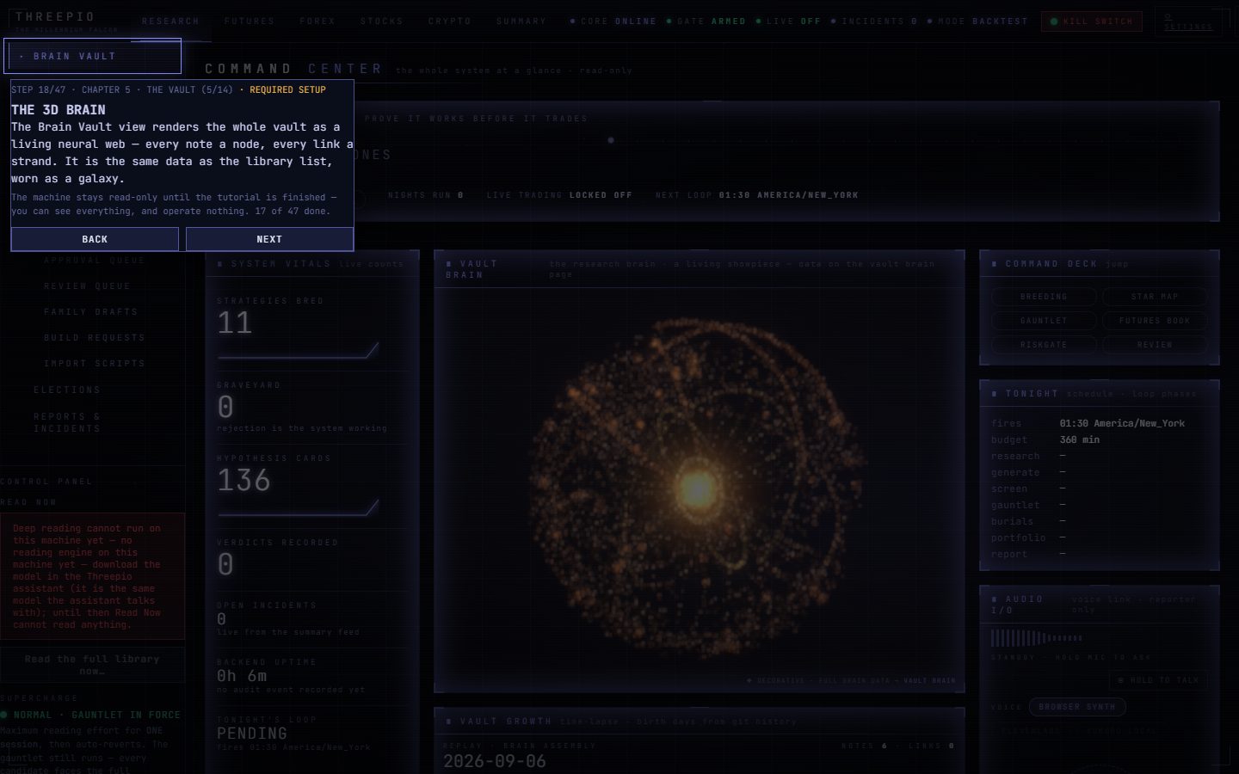This screenshot has width=1239, height=774.
Task: Open Review Queue in the sidebar
Action: [x=88, y=286]
